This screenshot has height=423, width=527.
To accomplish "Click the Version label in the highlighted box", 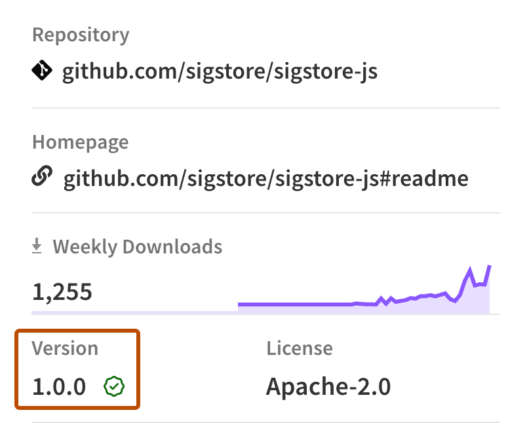I will (64, 348).
